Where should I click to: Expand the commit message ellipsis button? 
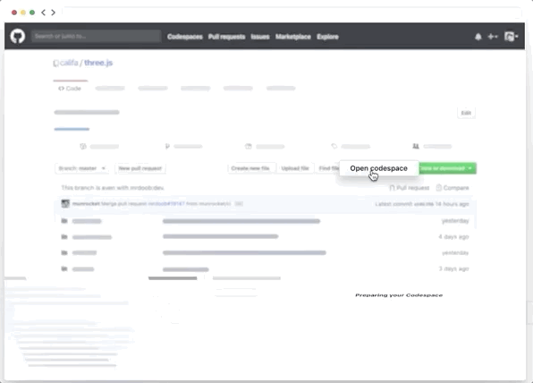click(239, 204)
